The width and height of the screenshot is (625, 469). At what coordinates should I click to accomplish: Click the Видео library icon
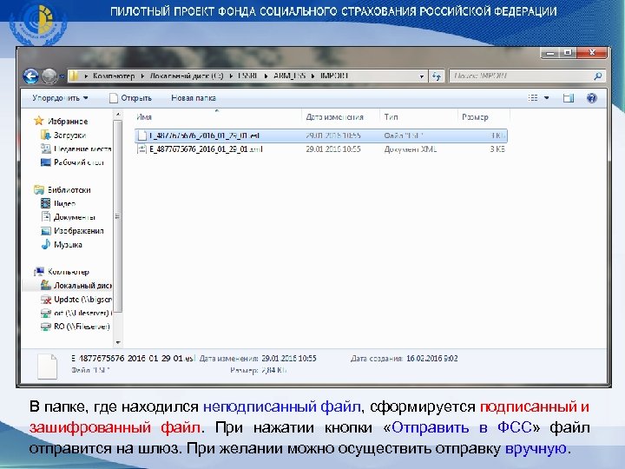(45, 203)
